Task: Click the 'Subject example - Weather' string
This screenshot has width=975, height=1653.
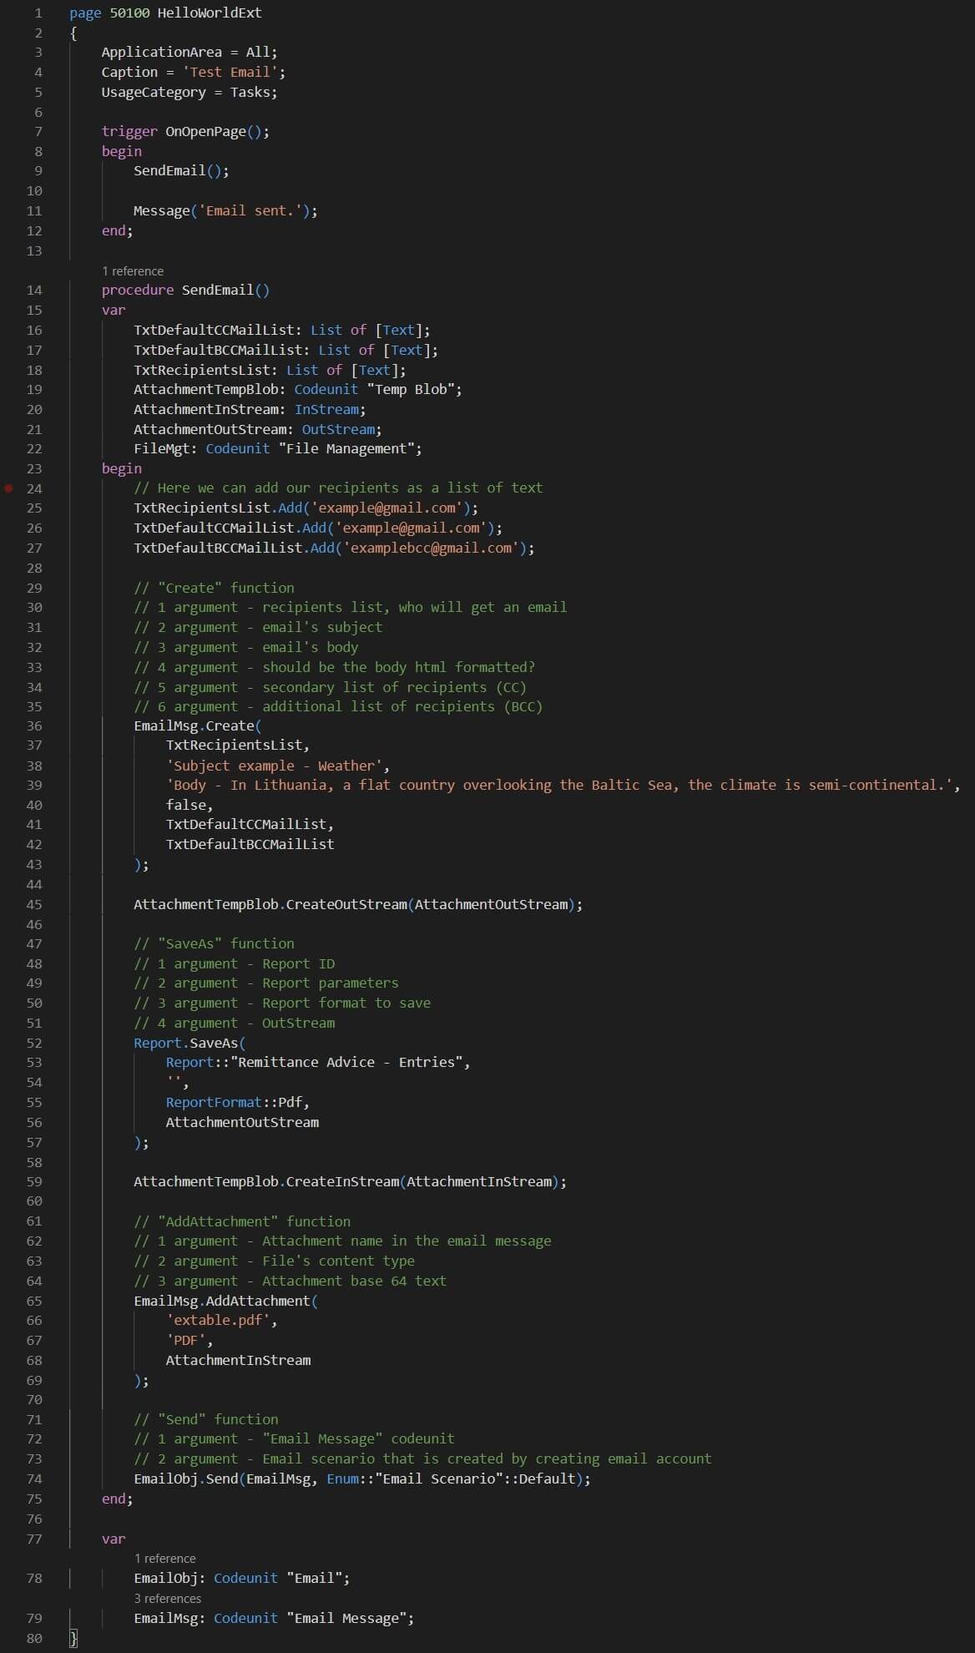Action: (x=274, y=766)
